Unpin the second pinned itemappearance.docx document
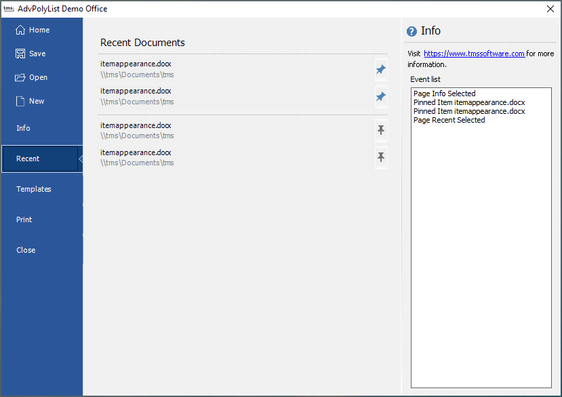 tap(381, 97)
